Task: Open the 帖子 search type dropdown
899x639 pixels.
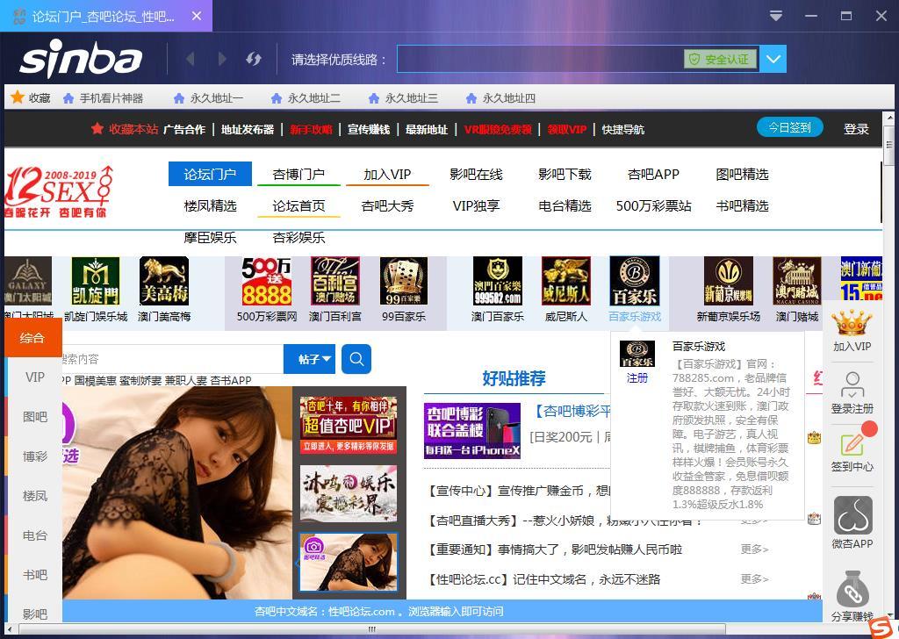Action: pos(309,359)
